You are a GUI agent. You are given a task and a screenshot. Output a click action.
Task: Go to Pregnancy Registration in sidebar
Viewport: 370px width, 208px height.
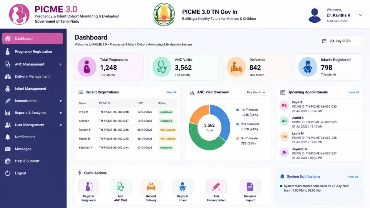pyautogui.click(x=33, y=51)
